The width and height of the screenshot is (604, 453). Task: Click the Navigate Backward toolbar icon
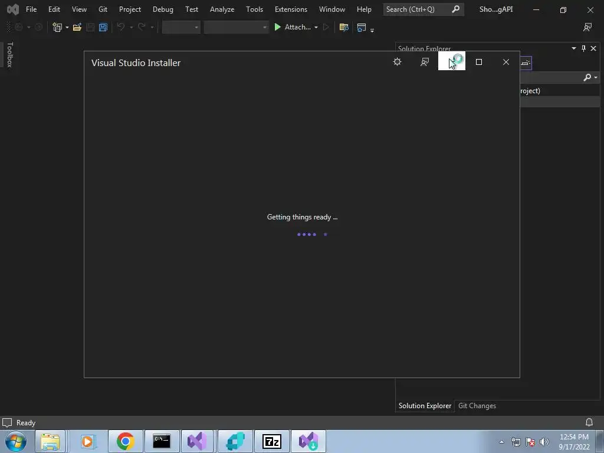[x=19, y=27]
